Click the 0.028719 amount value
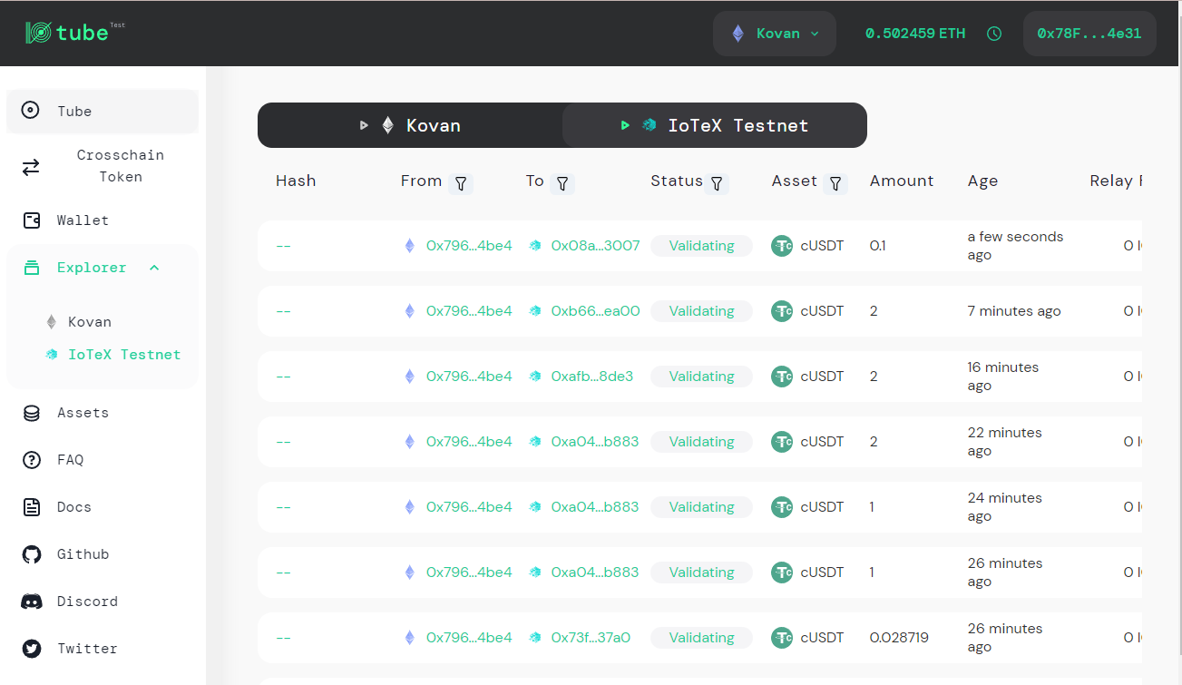The width and height of the screenshot is (1182, 685). click(x=899, y=638)
